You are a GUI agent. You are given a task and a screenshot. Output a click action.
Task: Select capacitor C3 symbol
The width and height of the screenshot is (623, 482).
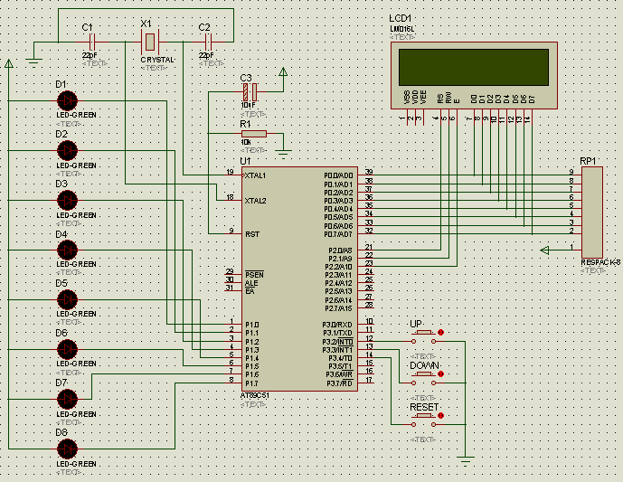pyautogui.click(x=250, y=92)
